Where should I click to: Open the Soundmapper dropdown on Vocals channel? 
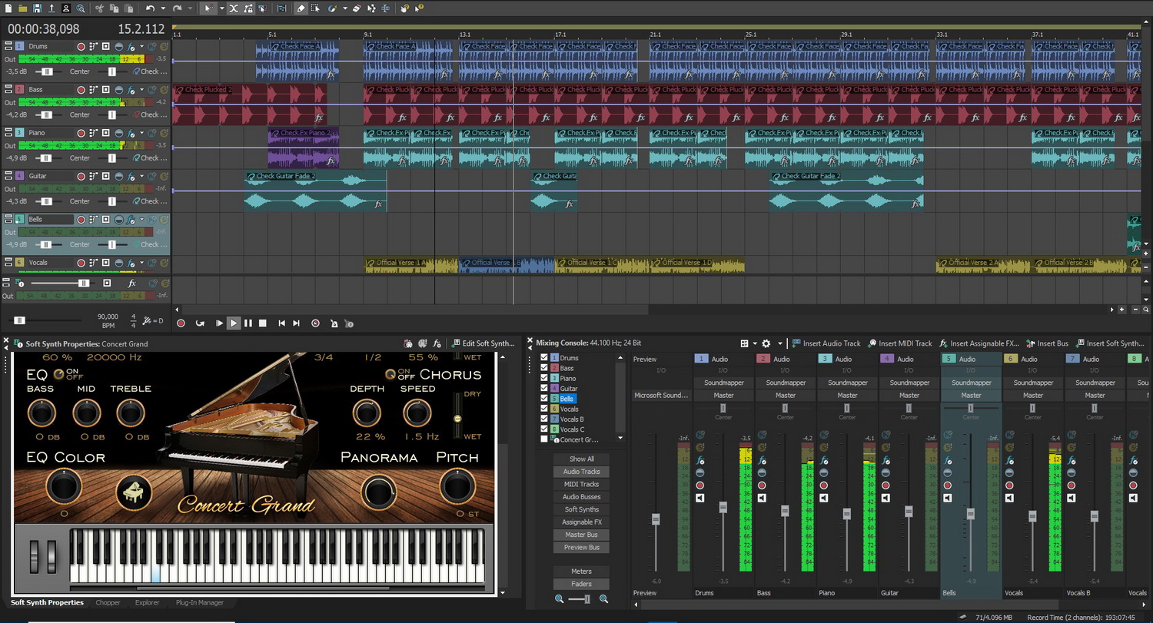click(1033, 383)
